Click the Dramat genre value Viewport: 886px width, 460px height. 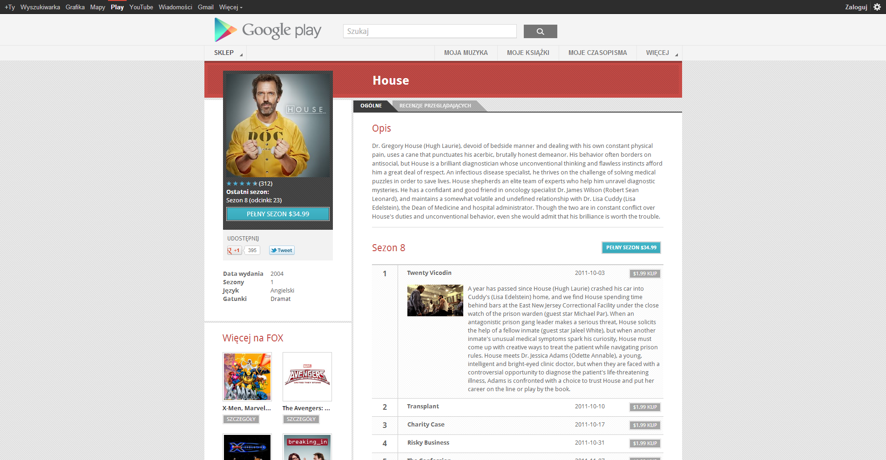point(281,299)
